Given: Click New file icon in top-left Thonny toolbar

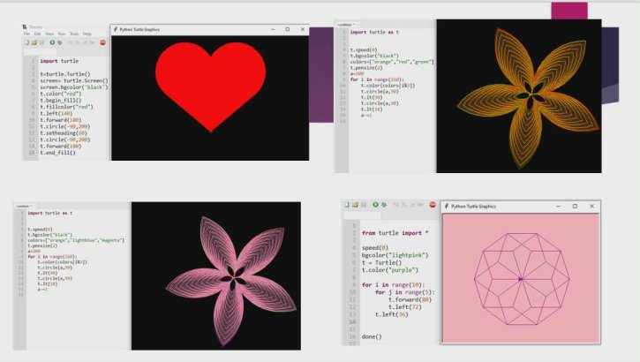Looking at the screenshot, I should 26,42.
